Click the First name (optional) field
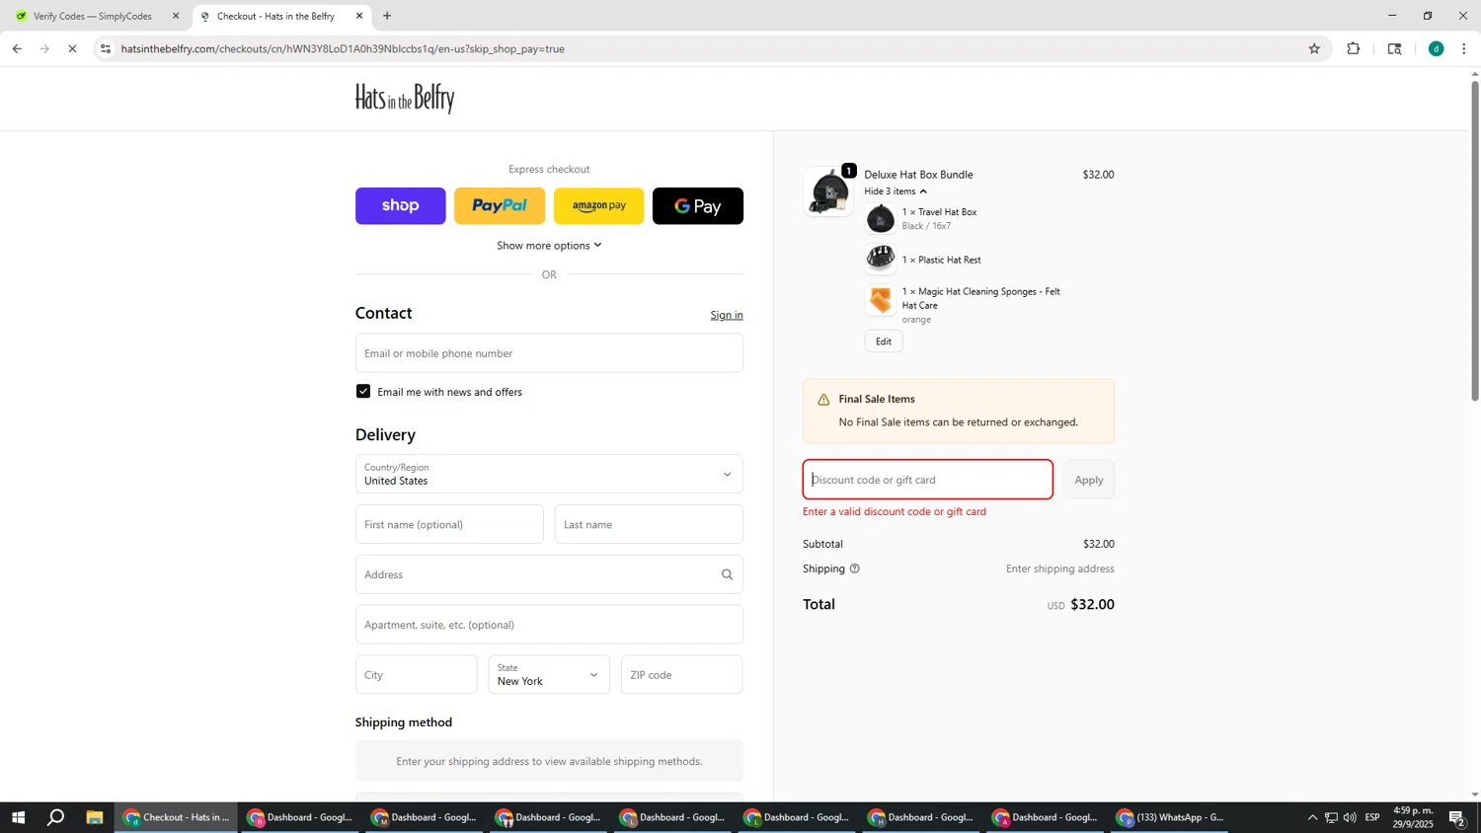Screen dimensions: 1481x833 pos(449,524)
